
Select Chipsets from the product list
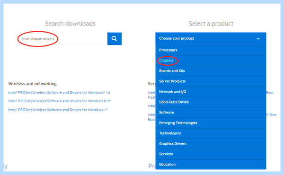(211, 61)
